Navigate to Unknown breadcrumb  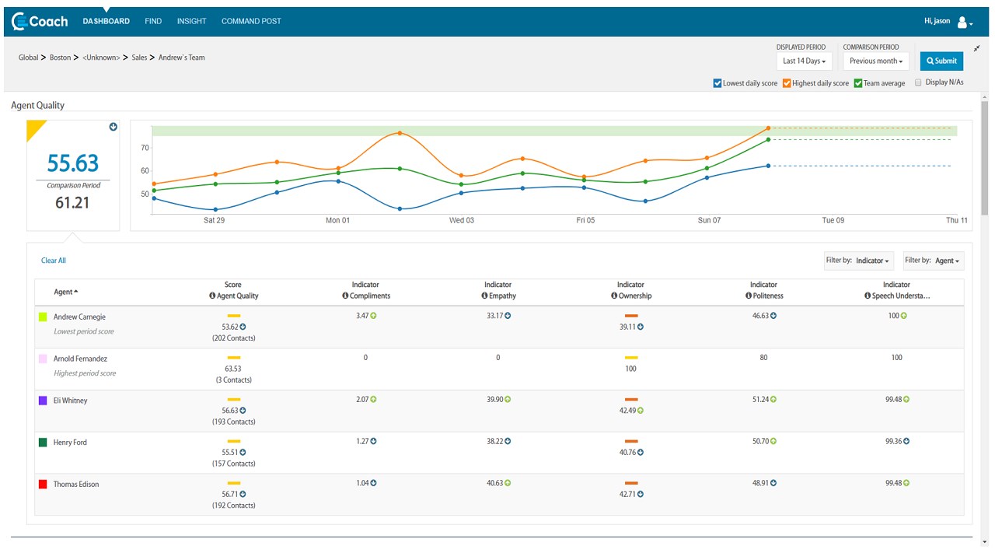(x=101, y=58)
